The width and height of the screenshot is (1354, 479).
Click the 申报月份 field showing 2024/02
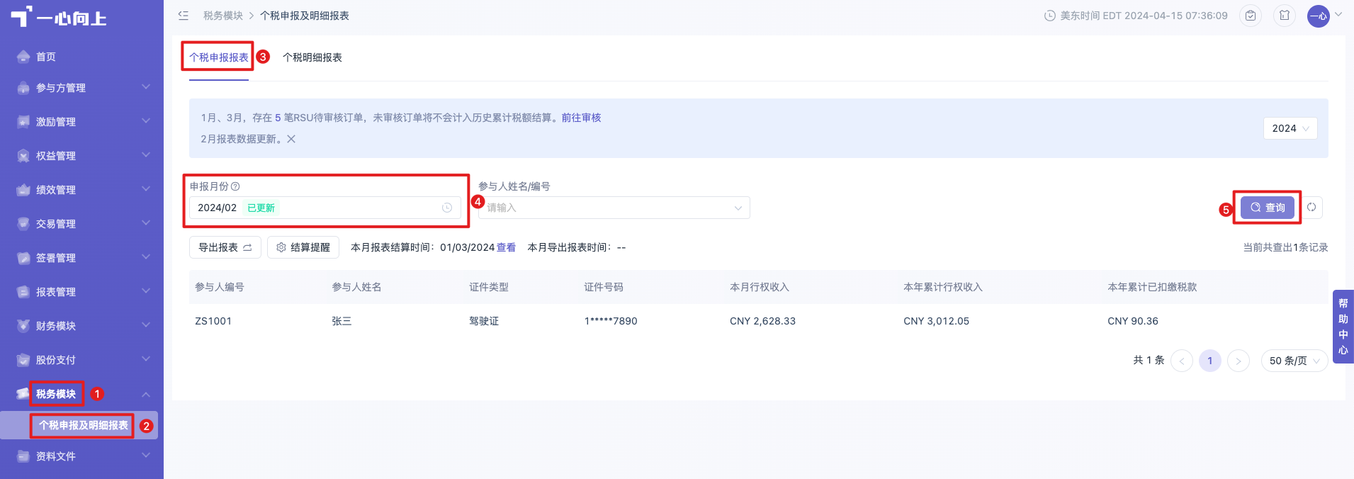click(325, 208)
